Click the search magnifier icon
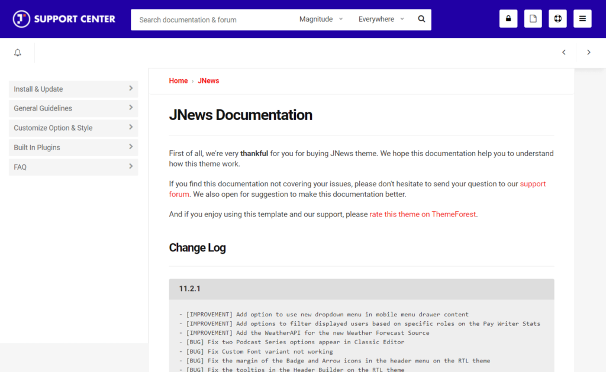 (421, 19)
